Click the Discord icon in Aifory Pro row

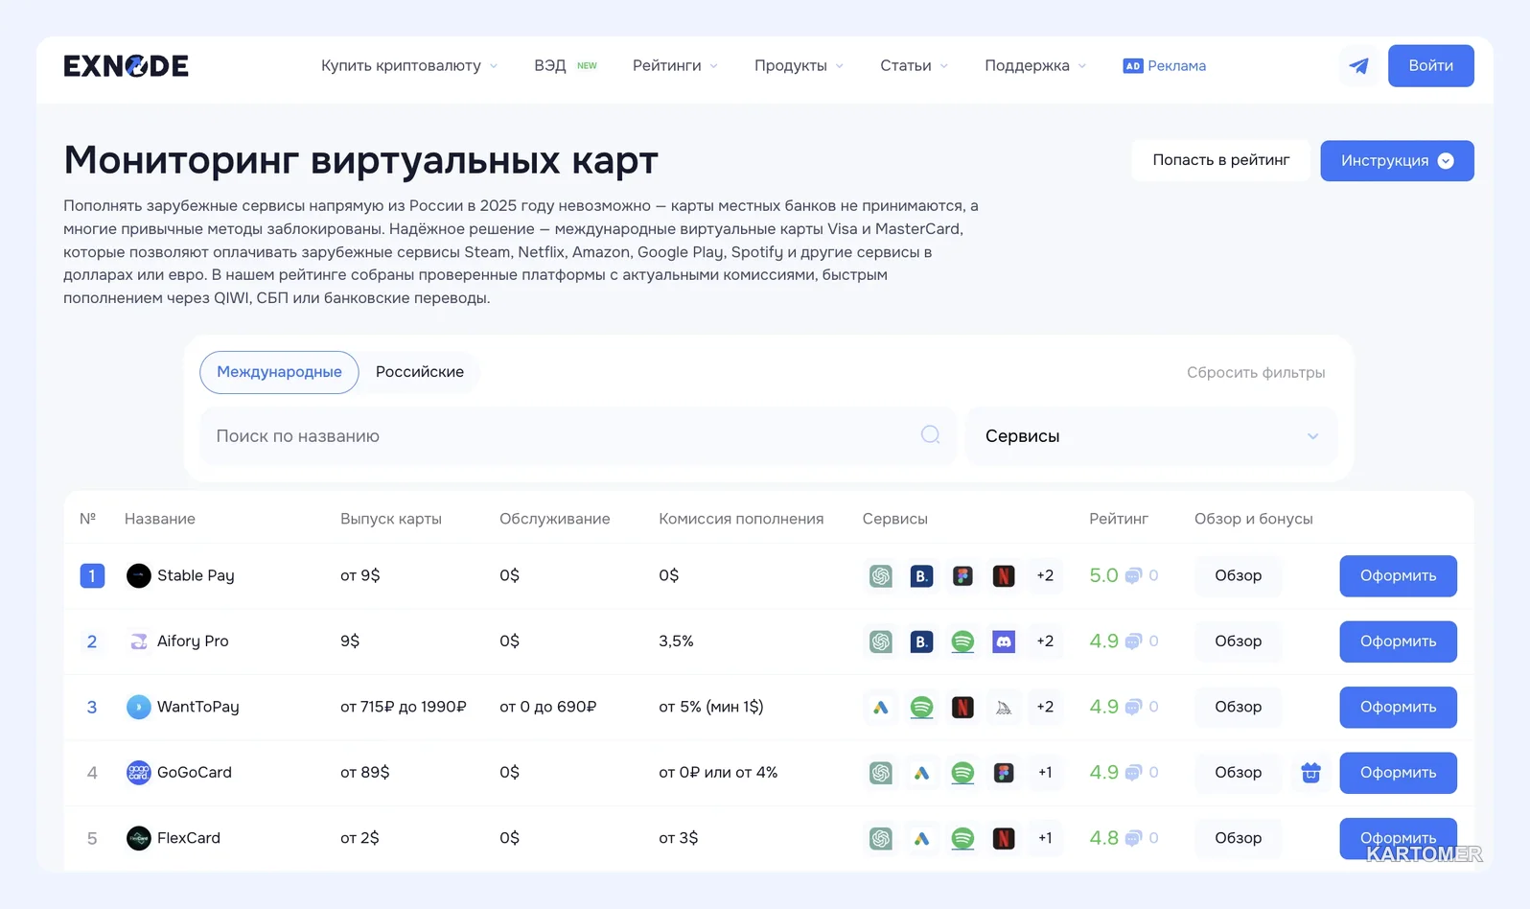point(1004,641)
